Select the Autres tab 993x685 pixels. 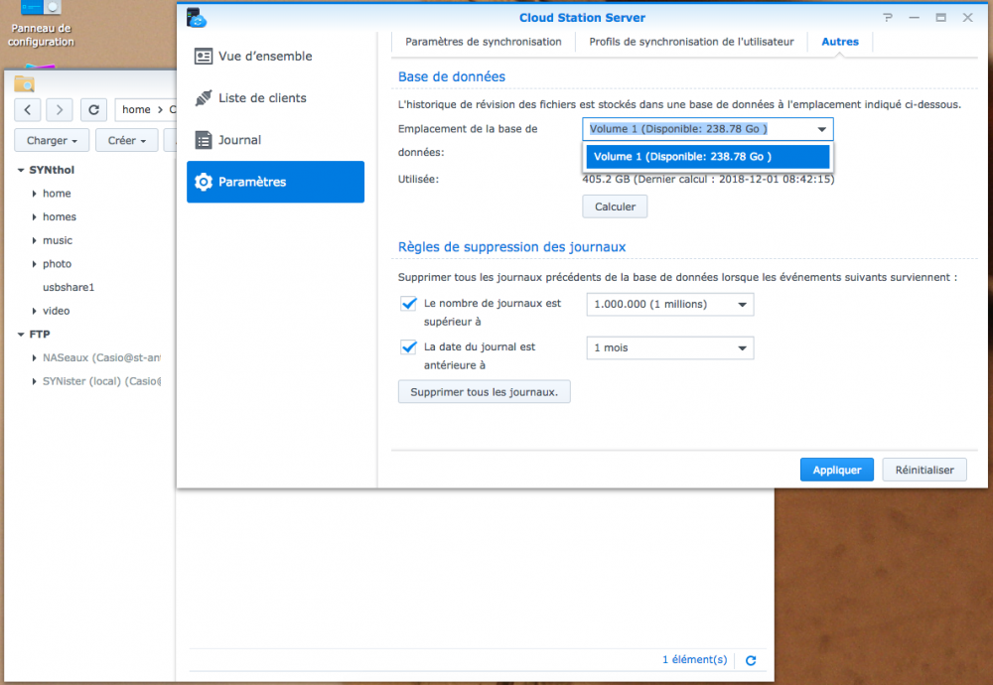point(840,42)
